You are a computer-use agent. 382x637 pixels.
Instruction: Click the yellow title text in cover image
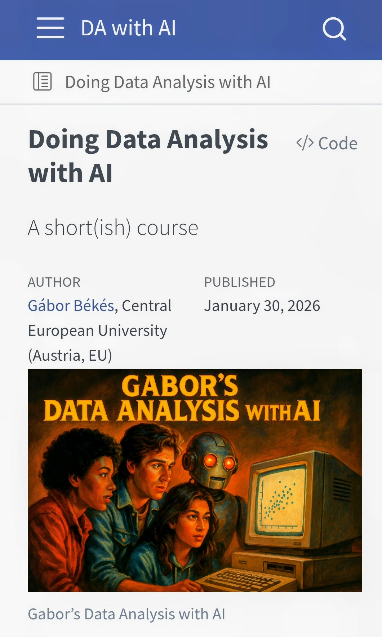point(182,399)
